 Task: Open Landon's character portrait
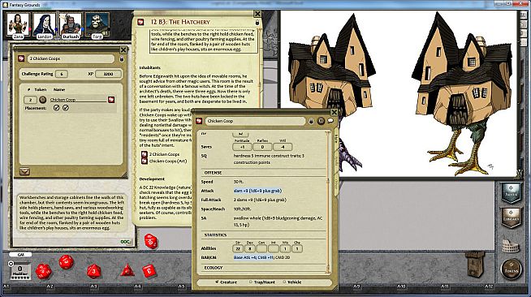click(x=45, y=24)
